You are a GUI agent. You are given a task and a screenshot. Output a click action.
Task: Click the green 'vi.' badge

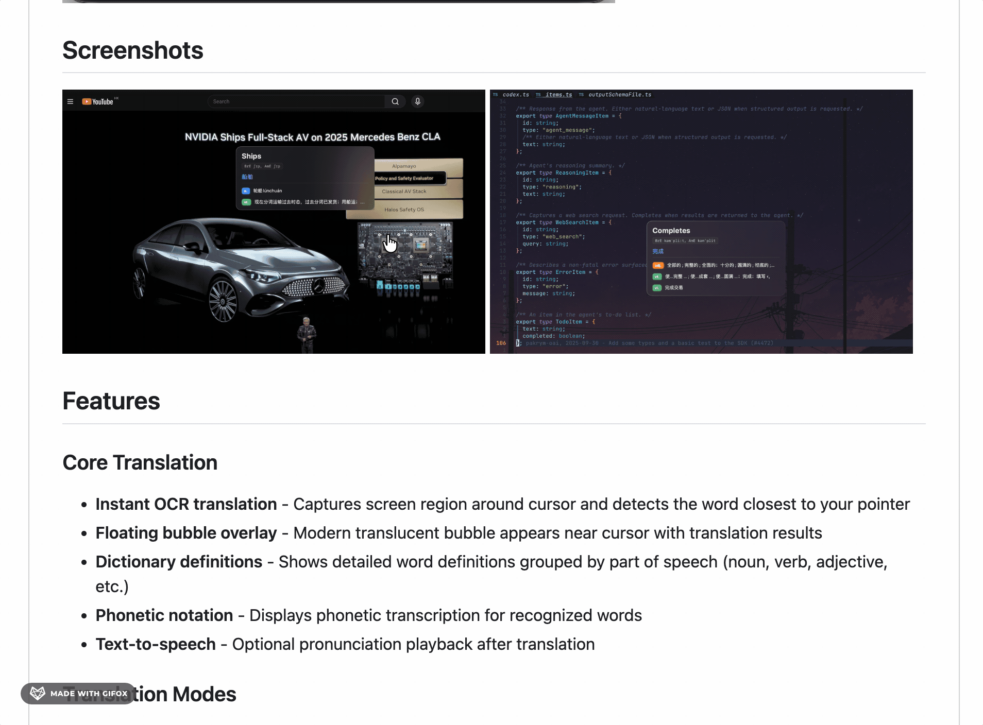point(657,288)
